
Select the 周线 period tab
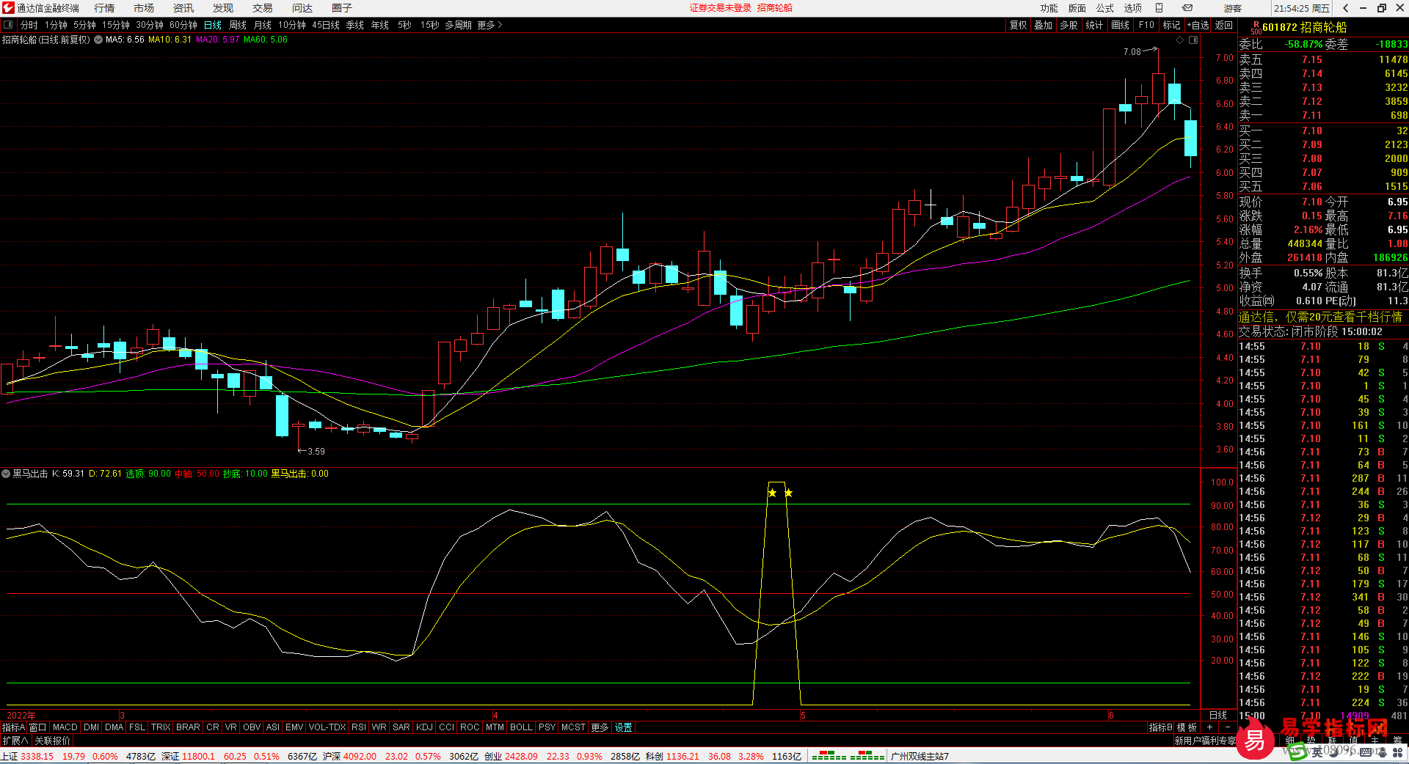[238, 25]
